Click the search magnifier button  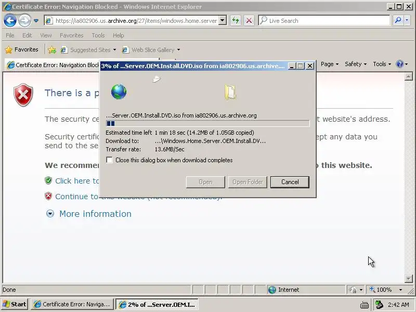[398, 20]
